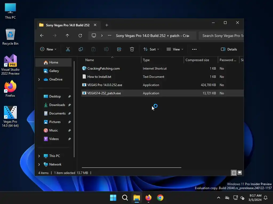Click the Search Sony Vegas Pro field

coord(221,36)
